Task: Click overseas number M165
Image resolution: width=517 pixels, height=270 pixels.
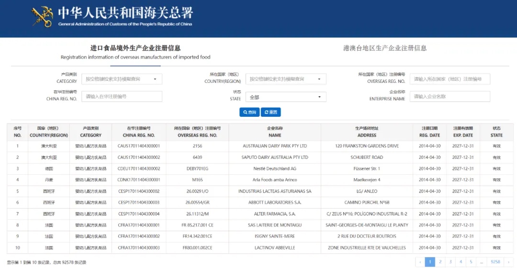Action: pos(197,180)
